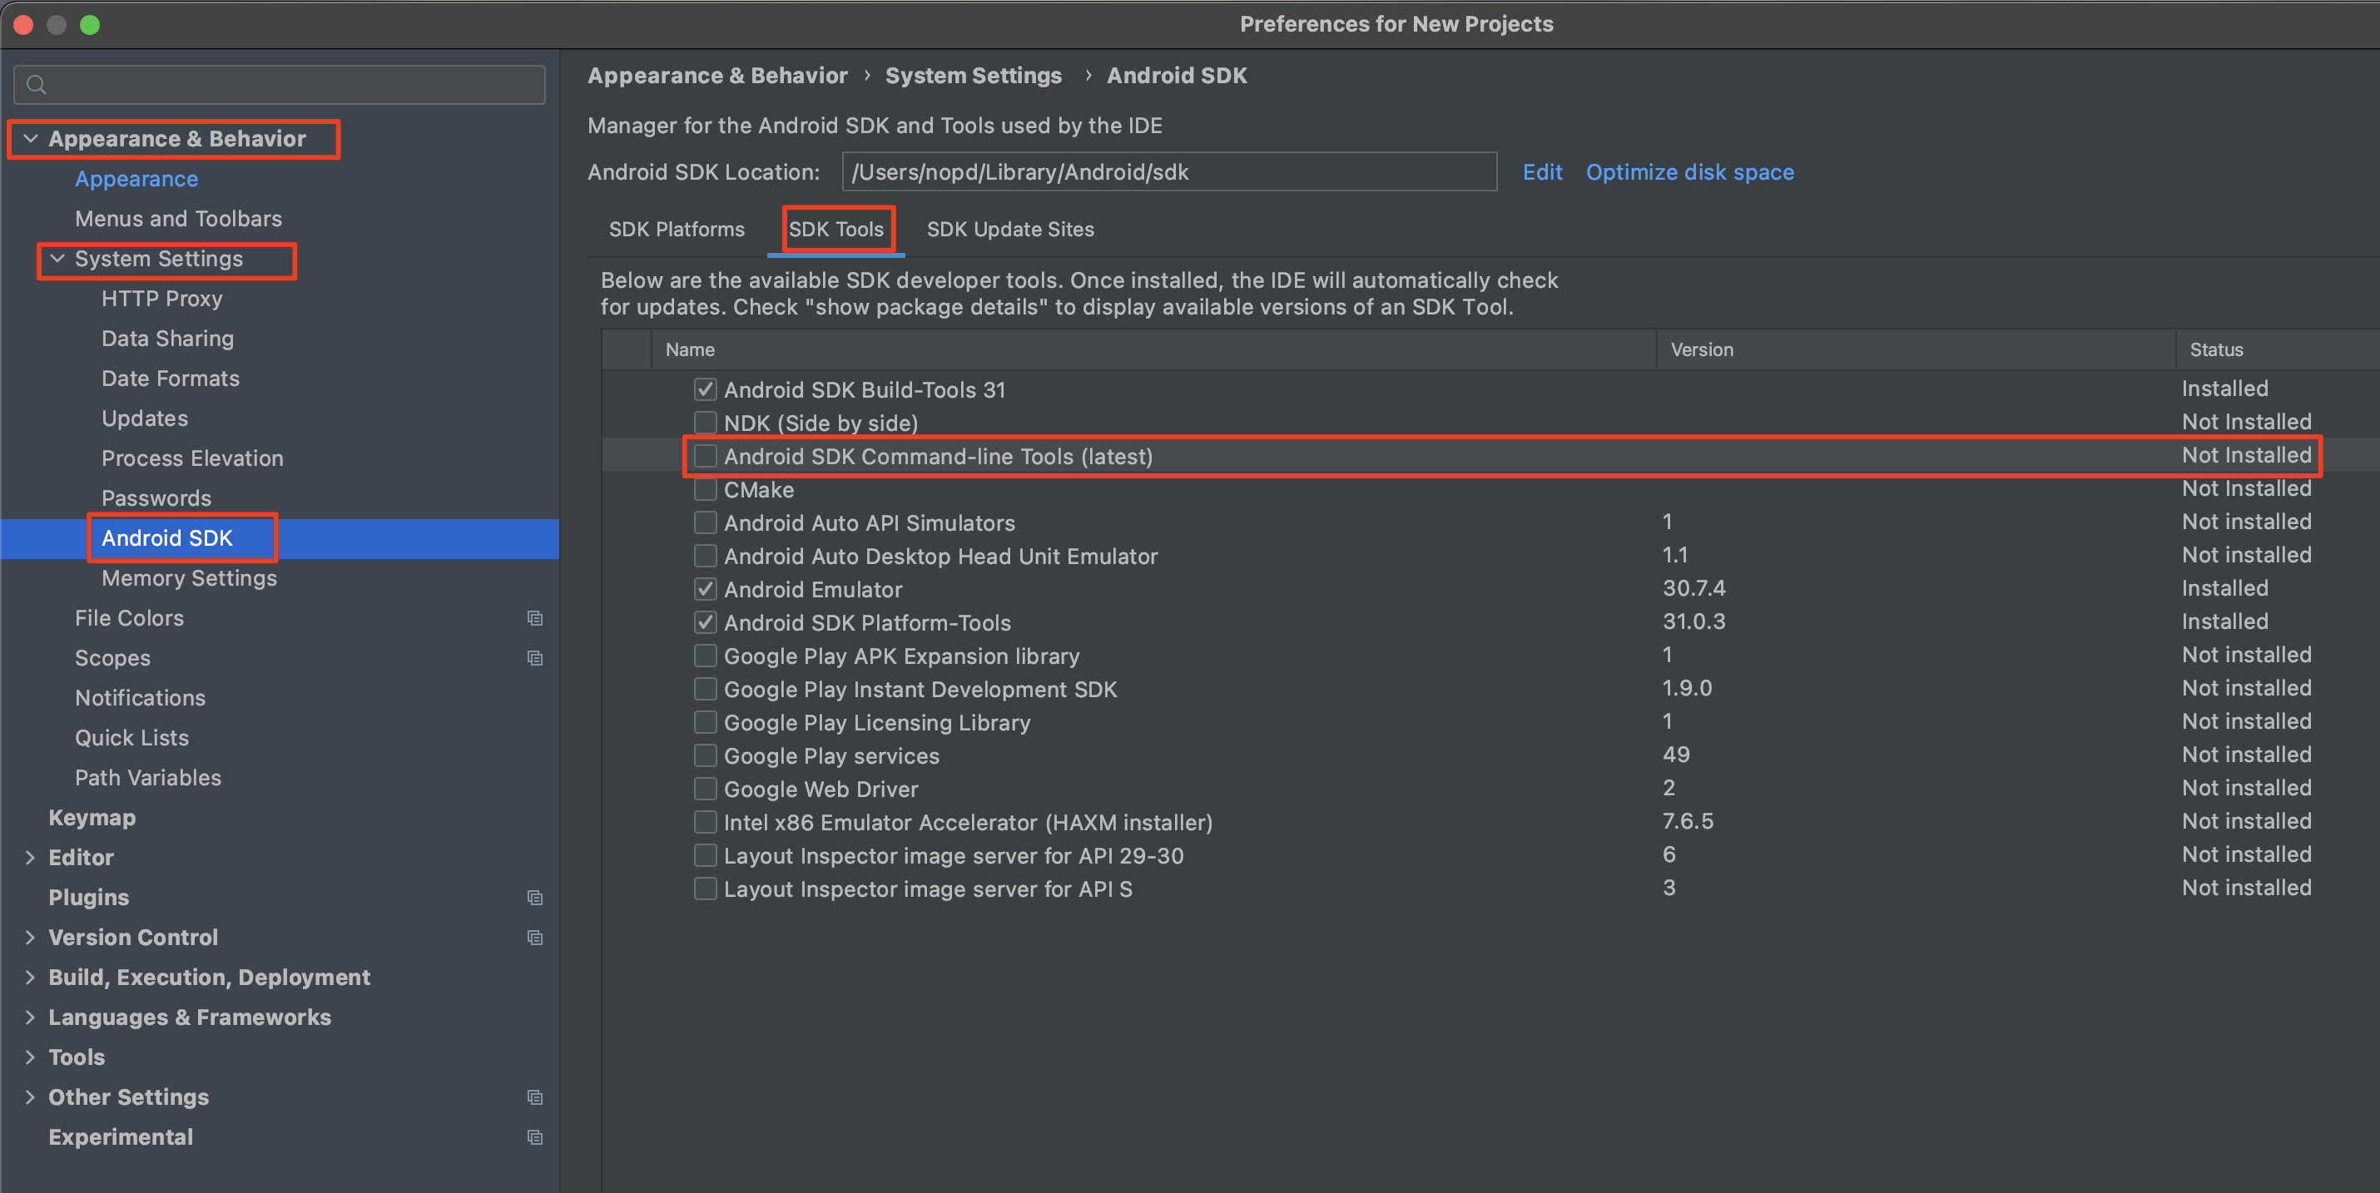Screen dimensions: 2380x1193
Task: Collapse System Settings tree node
Action: click(x=57, y=259)
